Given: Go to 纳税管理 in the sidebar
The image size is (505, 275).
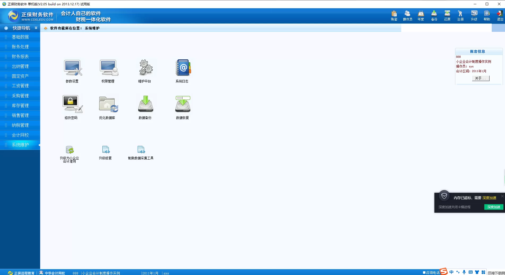Looking at the screenshot, I should [20, 125].
